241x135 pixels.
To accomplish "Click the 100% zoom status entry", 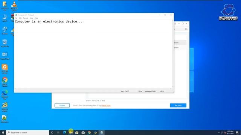I will pos(140,91).
